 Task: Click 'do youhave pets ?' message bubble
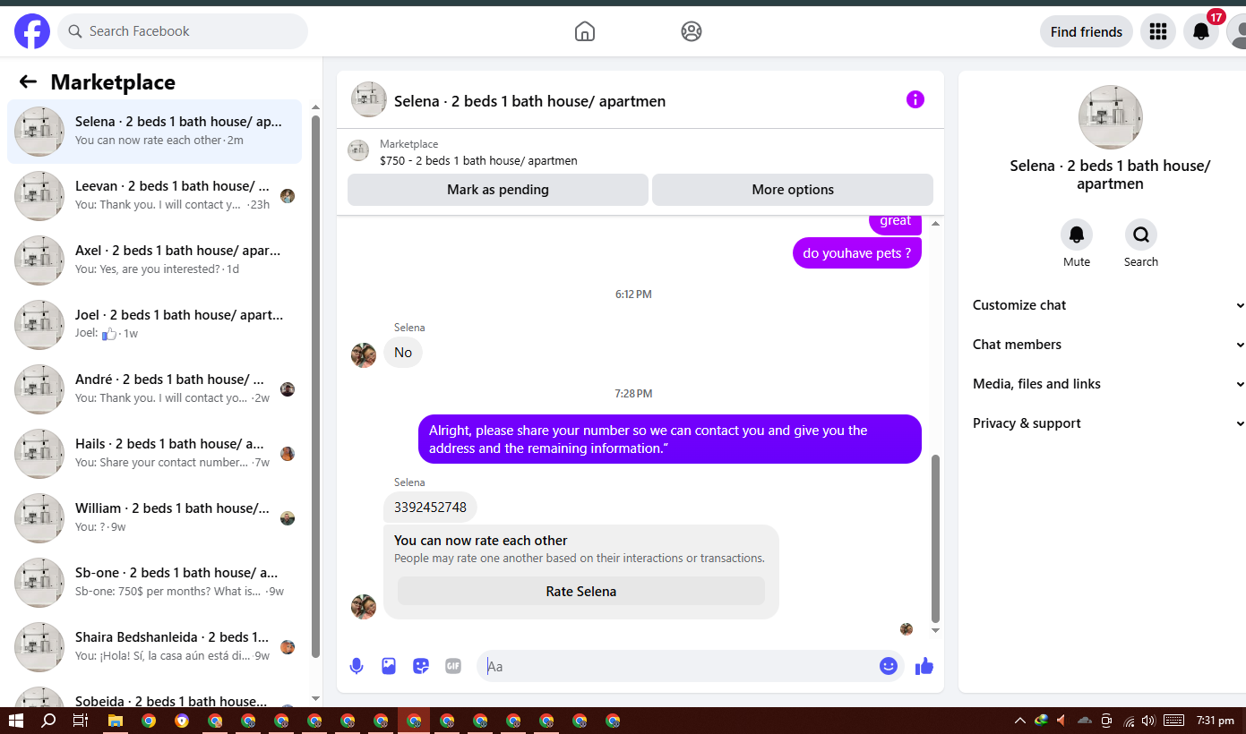point(857,253)
